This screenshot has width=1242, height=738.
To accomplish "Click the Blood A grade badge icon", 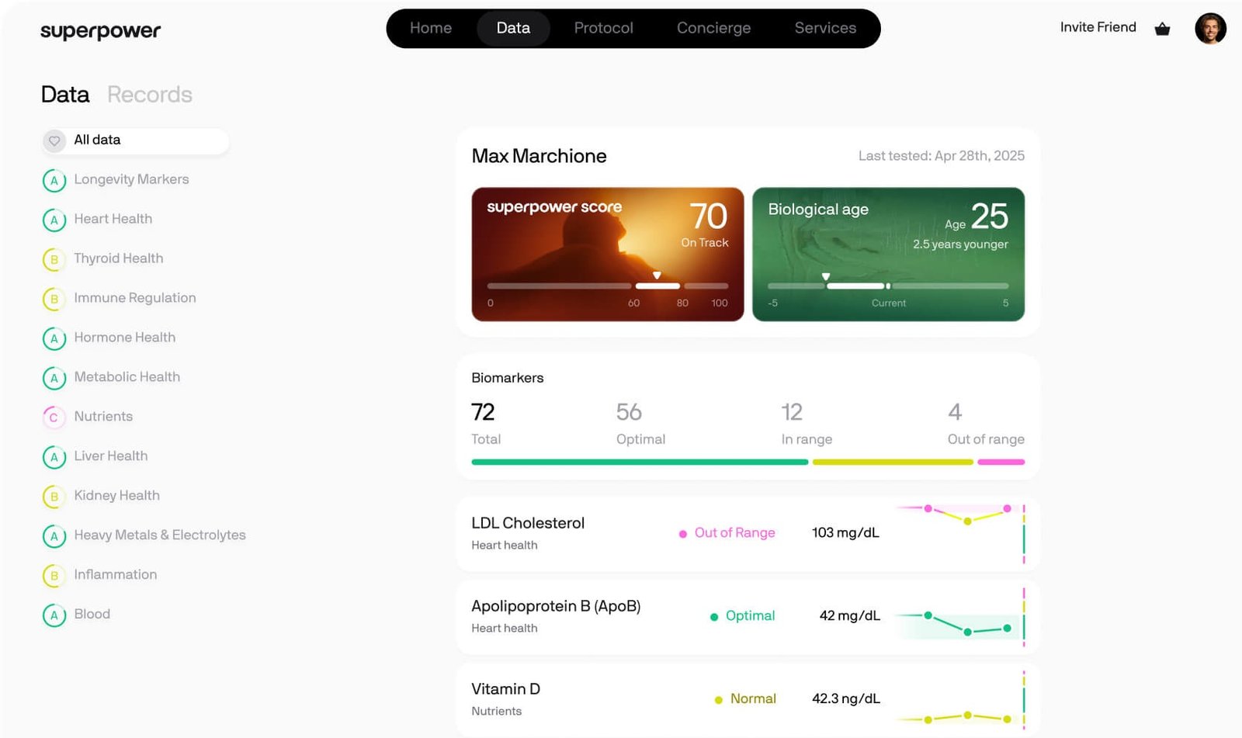I will click(x=54, y=615).
